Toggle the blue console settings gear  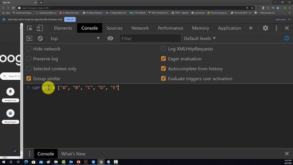pyautogui.click(x=287, y=38)
